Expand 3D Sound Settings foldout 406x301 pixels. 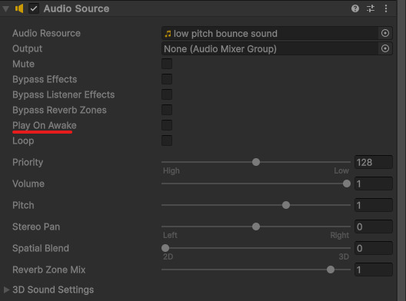click(x=6, y=289)
